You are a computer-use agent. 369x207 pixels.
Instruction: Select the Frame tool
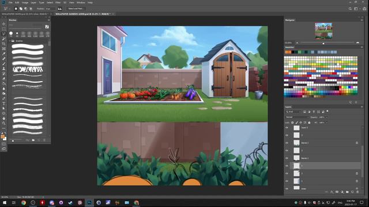tap(4, 48)
